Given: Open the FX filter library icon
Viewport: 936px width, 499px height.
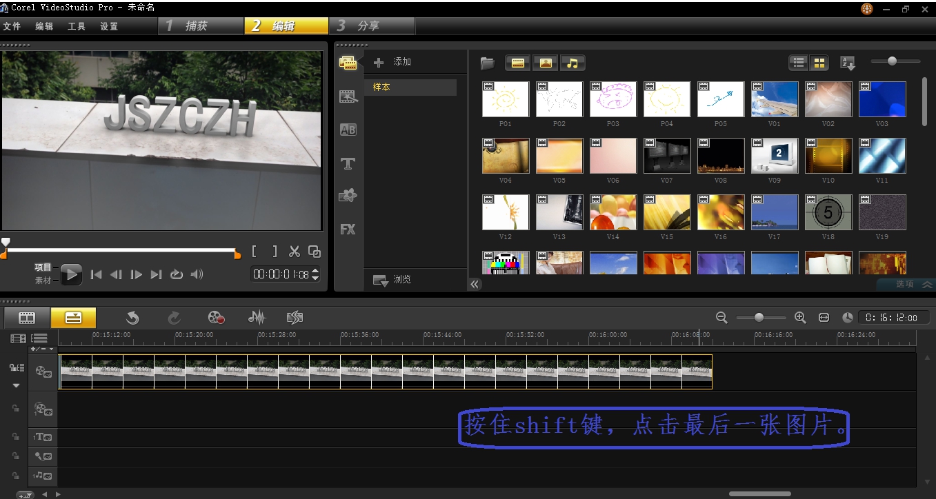Looking at the screenshot, I should [348, 230].
